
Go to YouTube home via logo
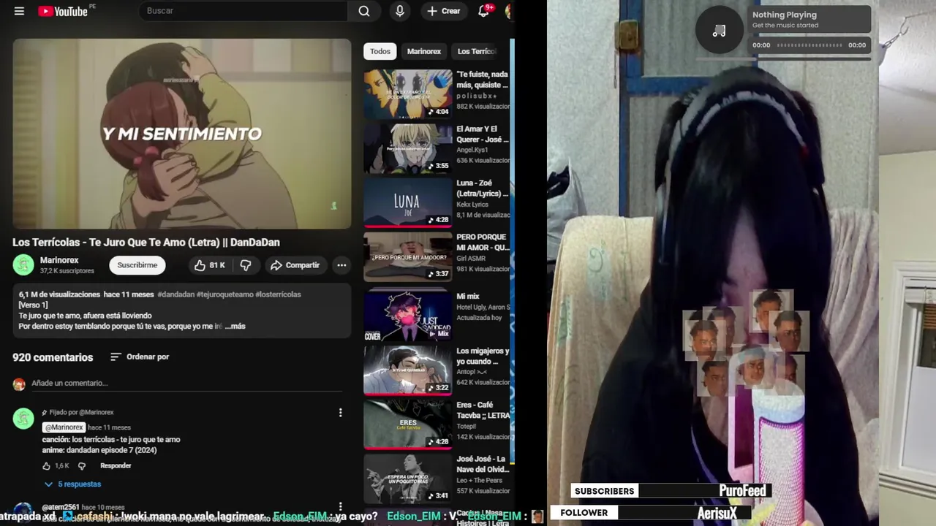coord(63,11)
